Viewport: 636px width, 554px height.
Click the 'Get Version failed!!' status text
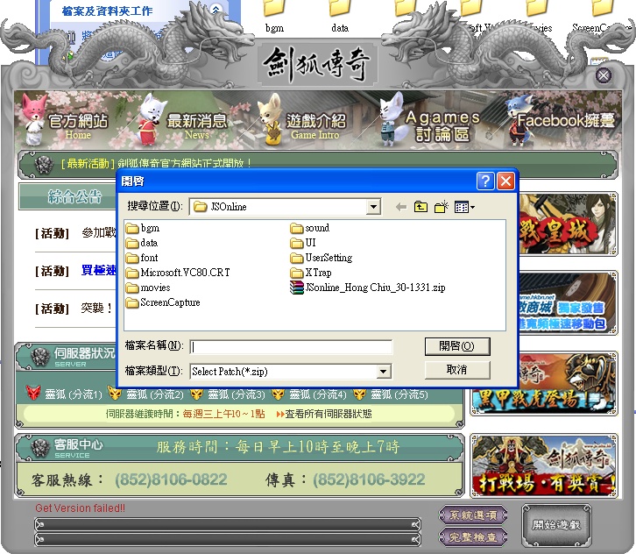(81, 508)
